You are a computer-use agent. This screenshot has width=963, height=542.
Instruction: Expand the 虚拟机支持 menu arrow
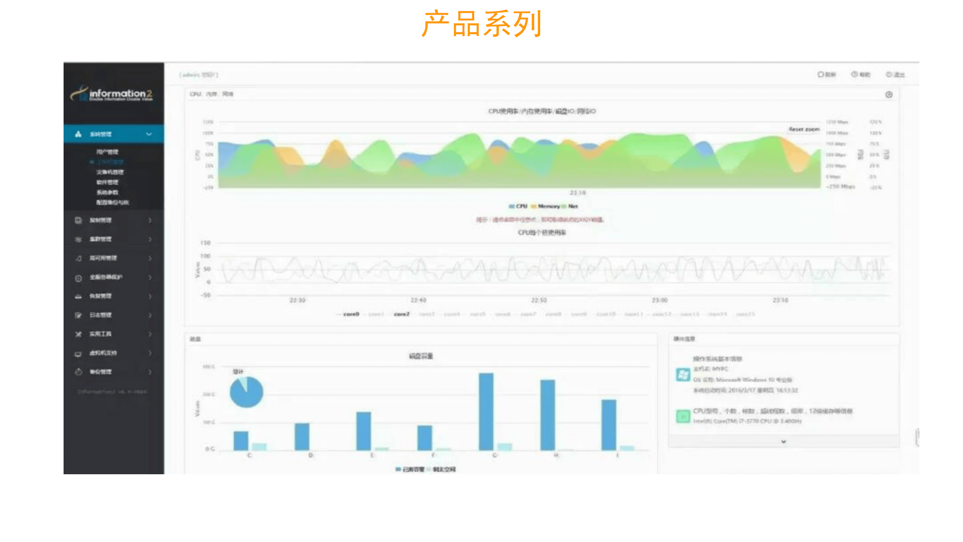point(150,353)
